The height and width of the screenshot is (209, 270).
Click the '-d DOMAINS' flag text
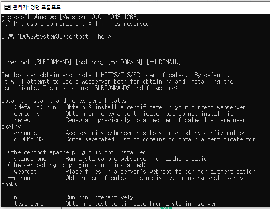pos(27,139)
